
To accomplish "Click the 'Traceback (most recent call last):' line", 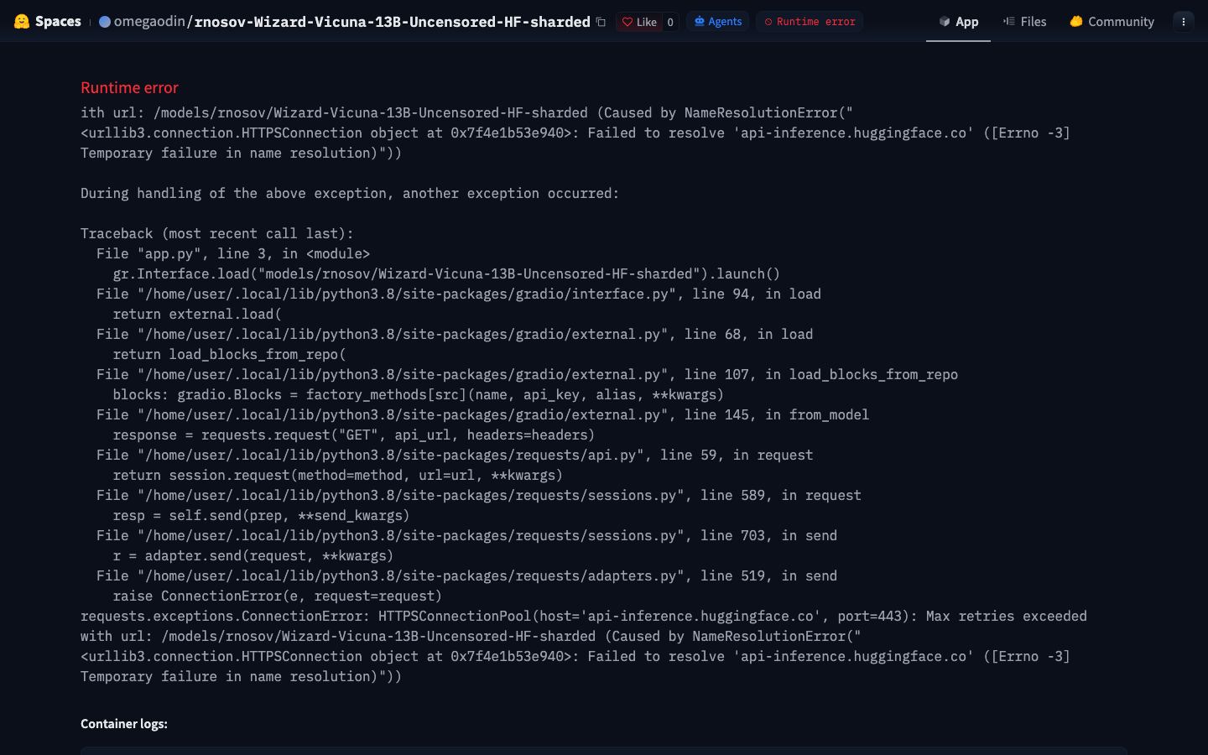I will pos(217,233).
